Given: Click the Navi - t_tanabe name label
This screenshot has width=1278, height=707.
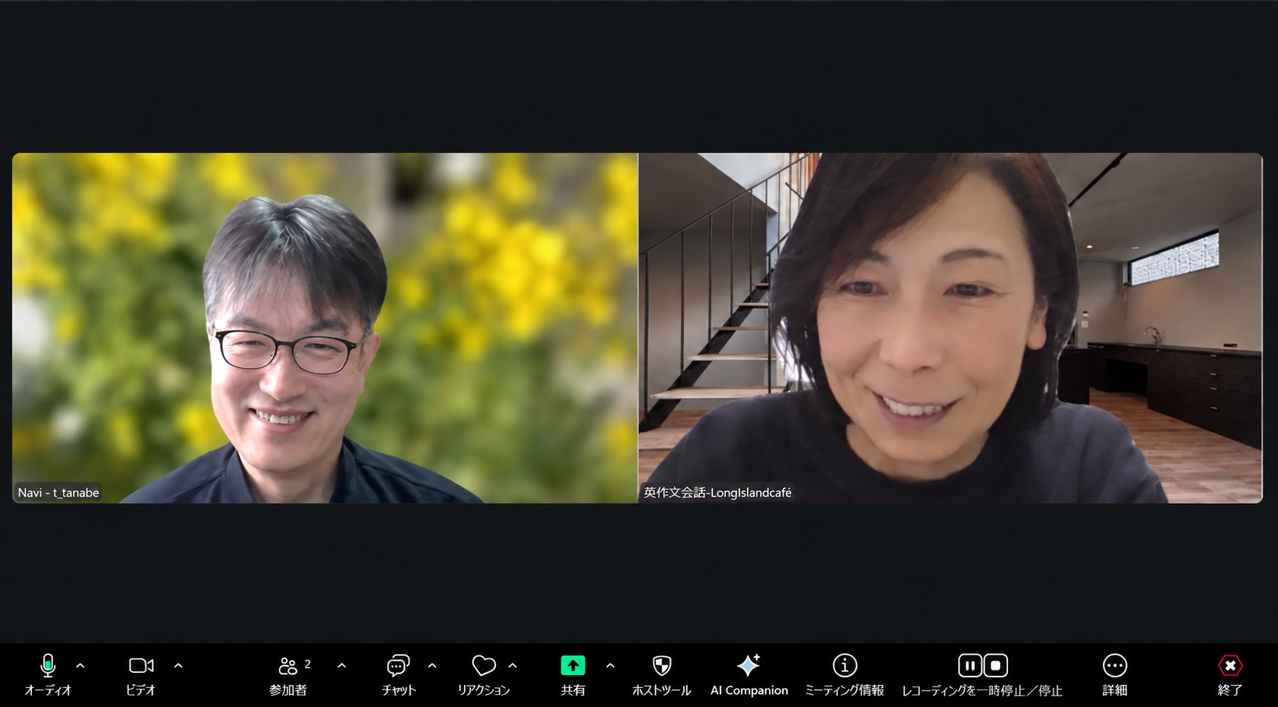Looking at the screenshot, I should 58,493.
